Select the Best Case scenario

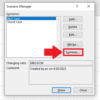tap(31, 19)
